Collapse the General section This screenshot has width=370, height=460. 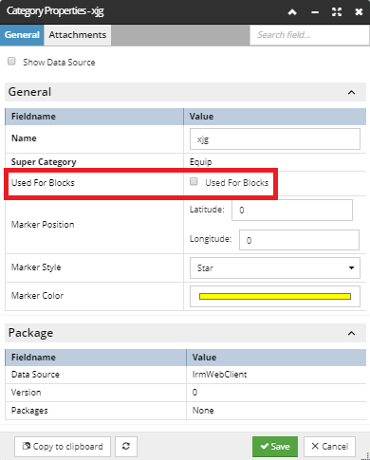[351, 92]
